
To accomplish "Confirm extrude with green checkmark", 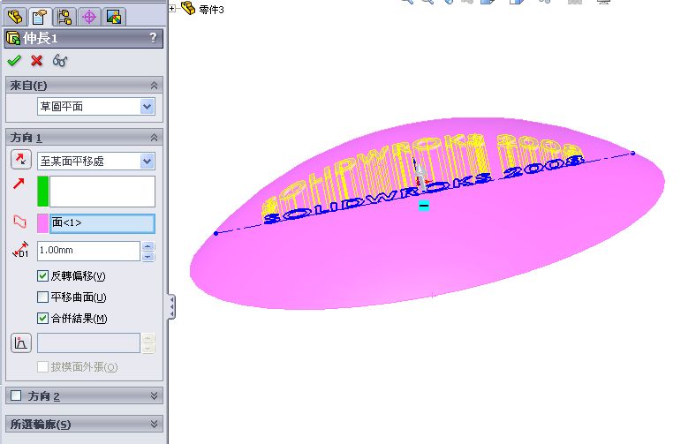I will [14, 61].
